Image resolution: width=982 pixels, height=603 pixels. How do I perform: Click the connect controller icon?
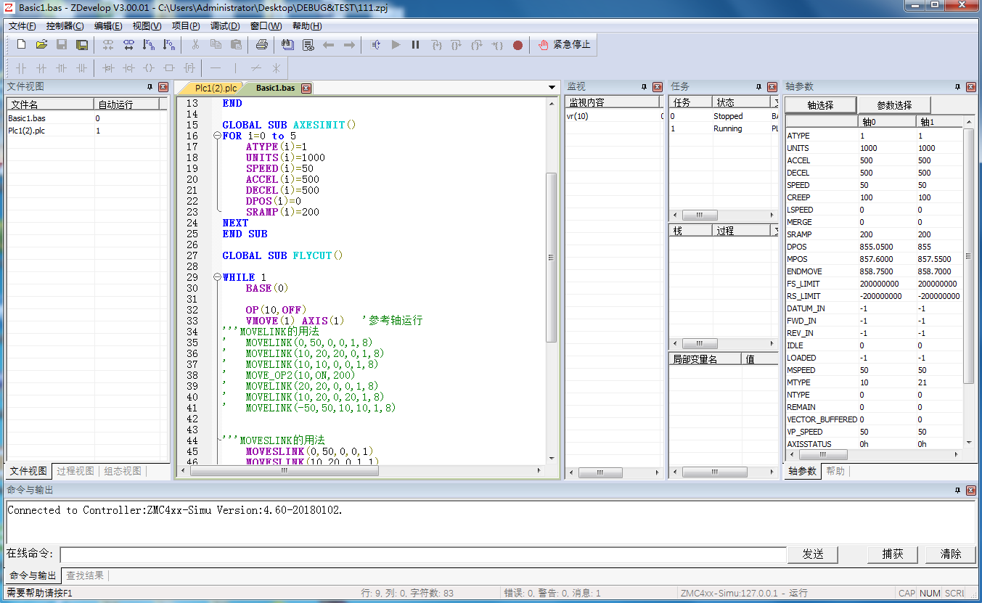(108, 45)
